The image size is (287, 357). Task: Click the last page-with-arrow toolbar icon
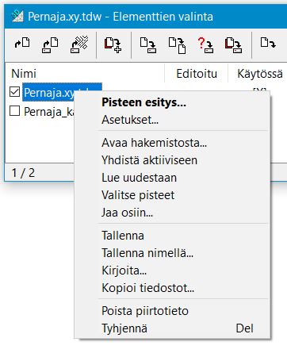tap(268, 43)
